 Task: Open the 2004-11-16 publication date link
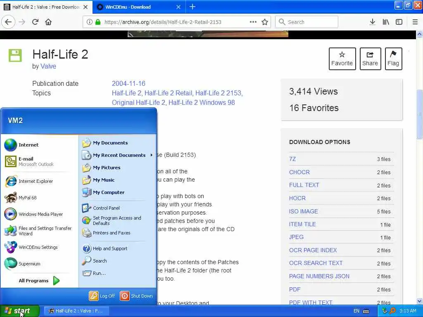point(128,83)
